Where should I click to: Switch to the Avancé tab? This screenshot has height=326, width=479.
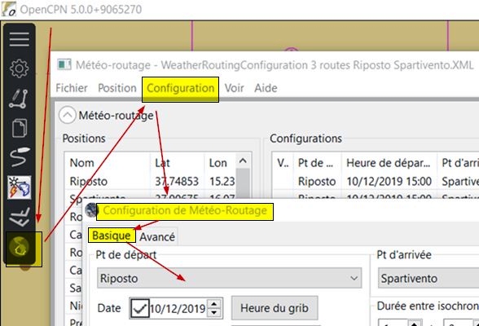[x=157, y=237]
